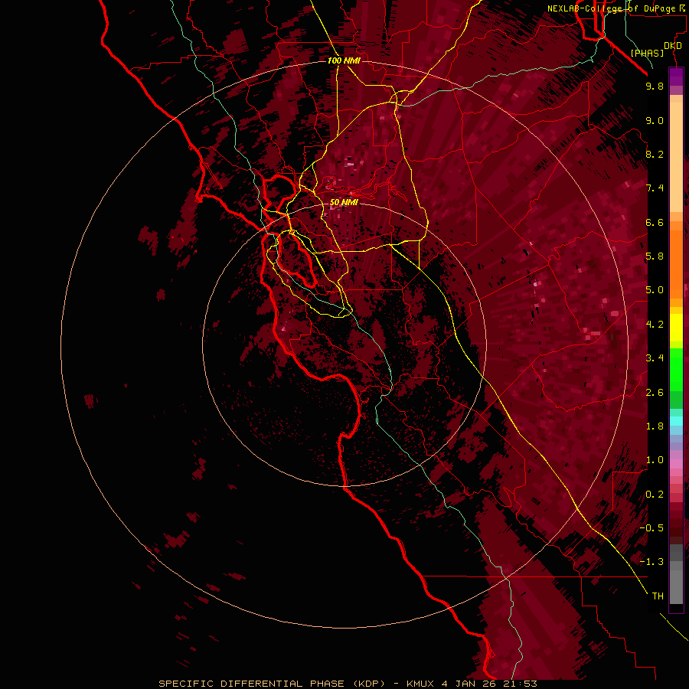
Task: Click the SPECIFIC DIFFERENTIAL PHASE title text
Action: tap(251, 684)
